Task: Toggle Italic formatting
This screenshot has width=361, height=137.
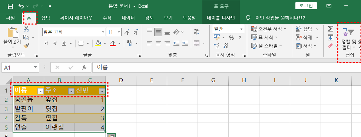Action: coord(55,43)
